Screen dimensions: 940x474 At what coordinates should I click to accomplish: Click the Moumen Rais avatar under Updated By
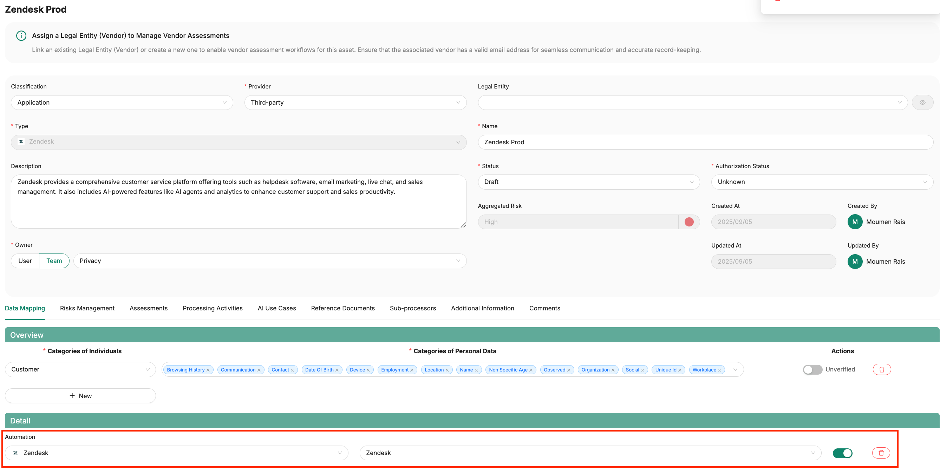(855, 262)
